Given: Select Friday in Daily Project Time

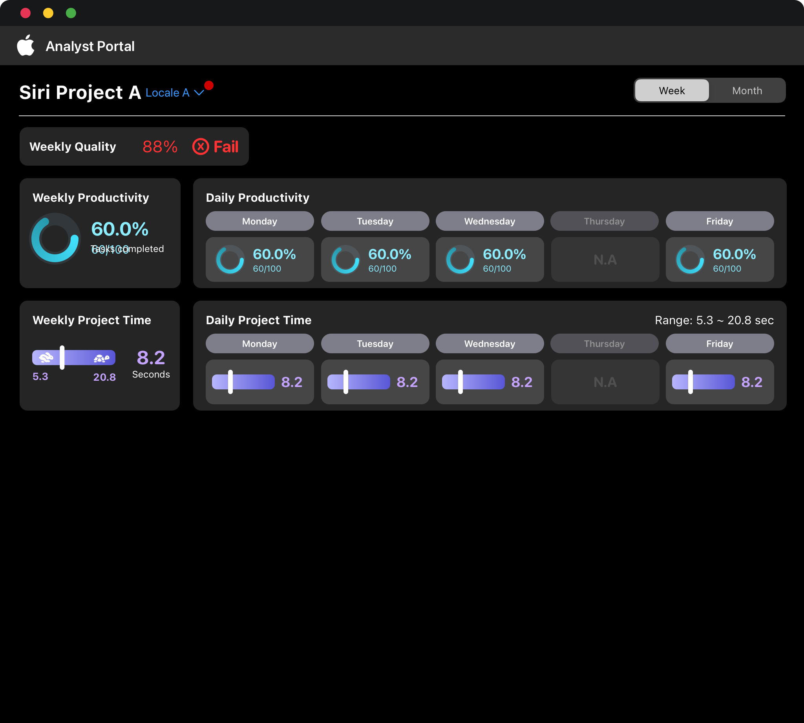Looking at the screenshot, I should [x=720, y=343].
